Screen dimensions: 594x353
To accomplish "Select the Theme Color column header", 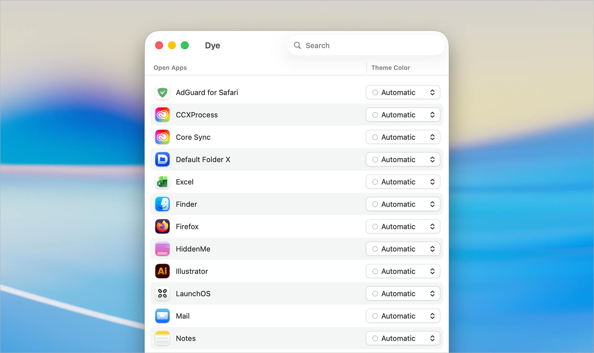I will pyautogui.click(x=390, y=68).
